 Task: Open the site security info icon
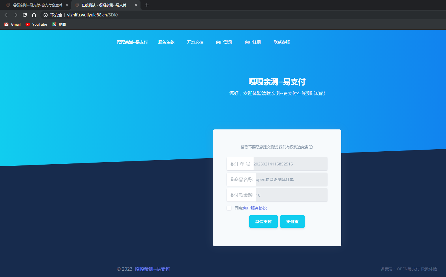coord(46,15)
